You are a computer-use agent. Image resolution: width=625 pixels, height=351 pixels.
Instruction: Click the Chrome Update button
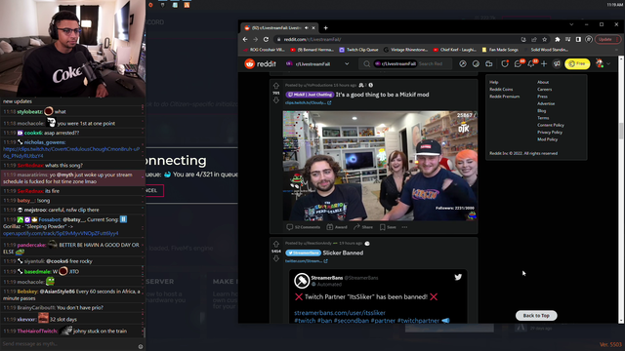pos(607,39)
